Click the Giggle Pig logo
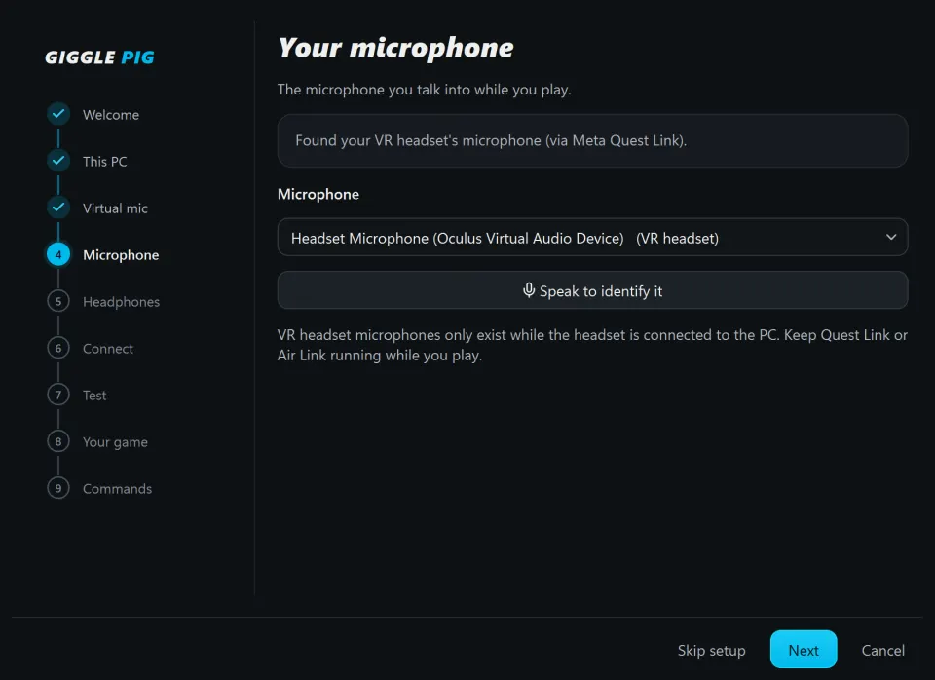935x680 pixels. click(99, 57)
